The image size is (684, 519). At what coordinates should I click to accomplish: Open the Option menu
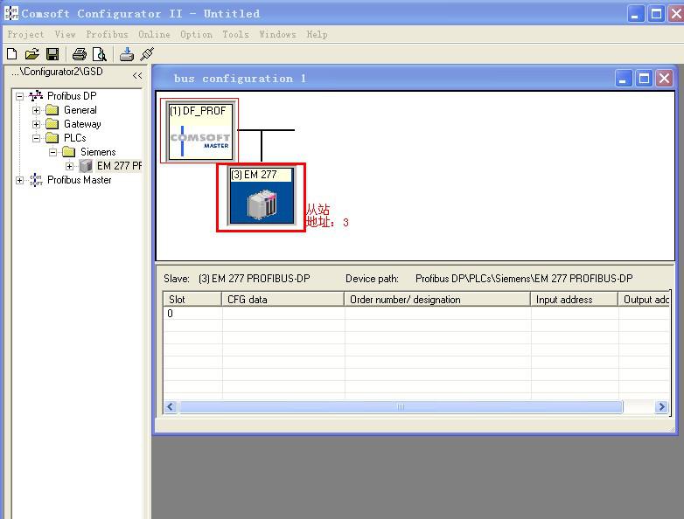pos(196,34)
